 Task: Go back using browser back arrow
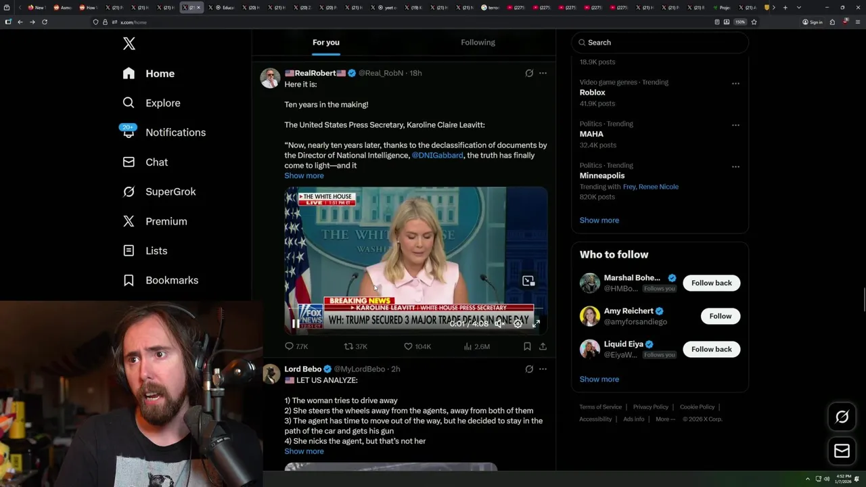tap(20, 22)
